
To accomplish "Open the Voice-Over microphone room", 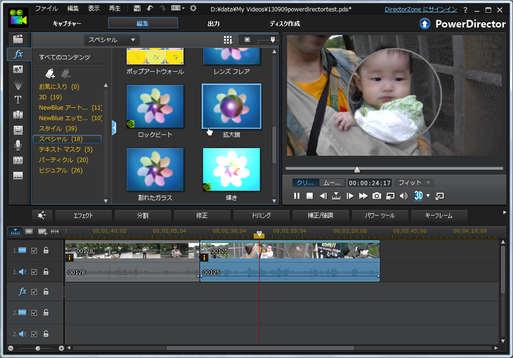I will click(x=18, y=145).
